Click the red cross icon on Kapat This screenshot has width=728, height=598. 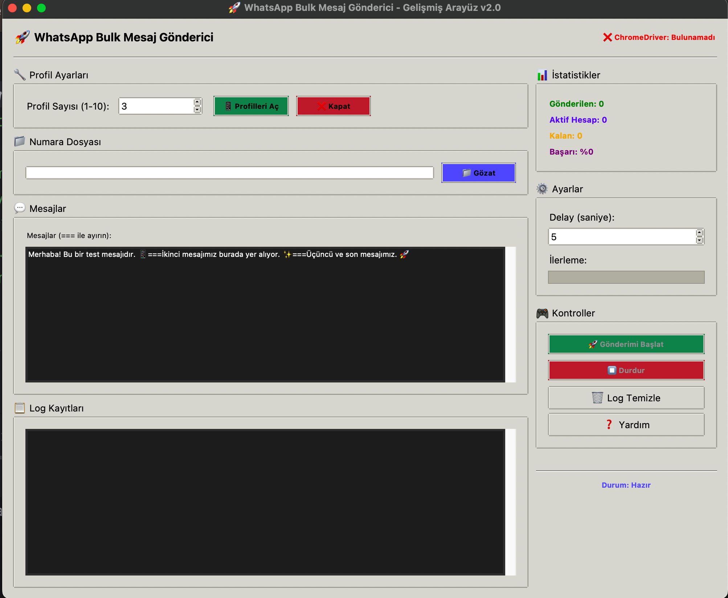(x=321, y=106)
